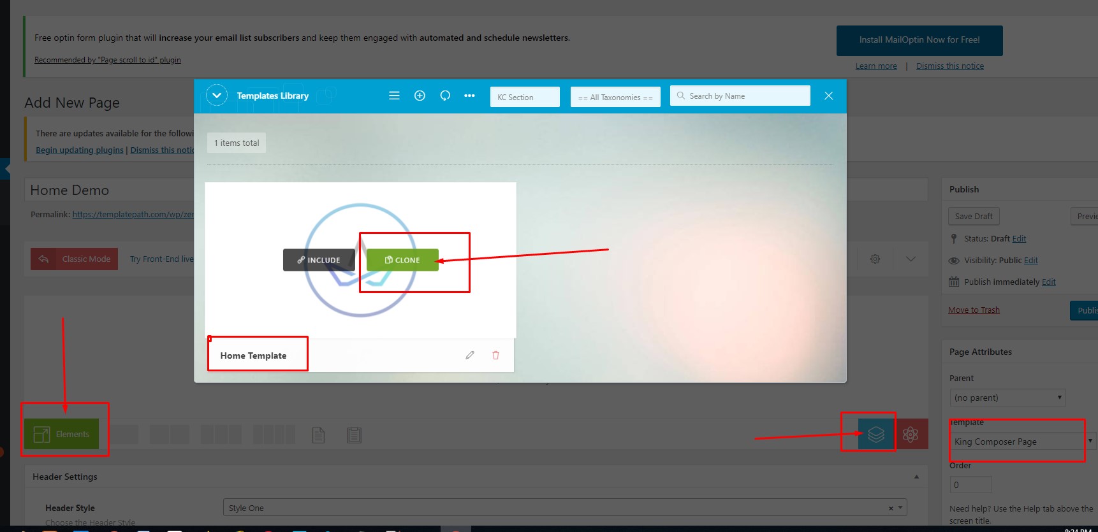The image size is (1098, 532).
Task: Click the pencil edit icon for Home Template
Action: (470, 355)
